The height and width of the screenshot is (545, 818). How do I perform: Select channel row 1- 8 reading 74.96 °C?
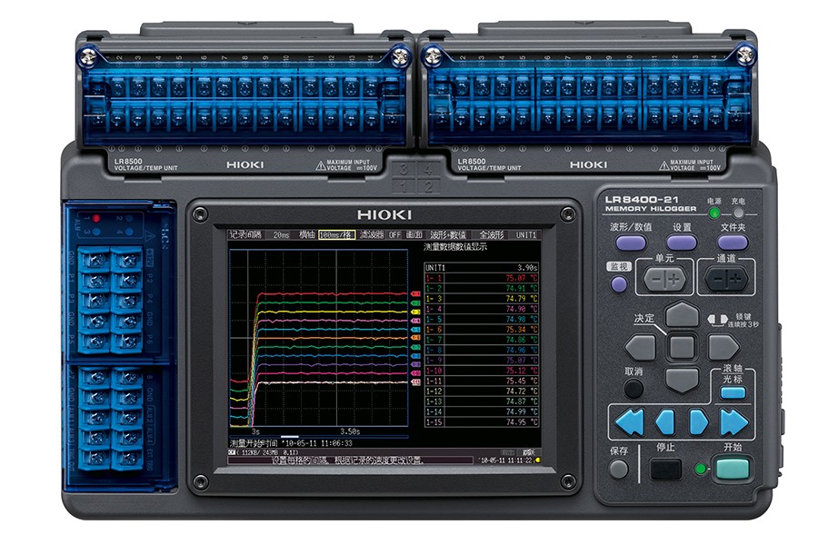(x=482, y=350)
